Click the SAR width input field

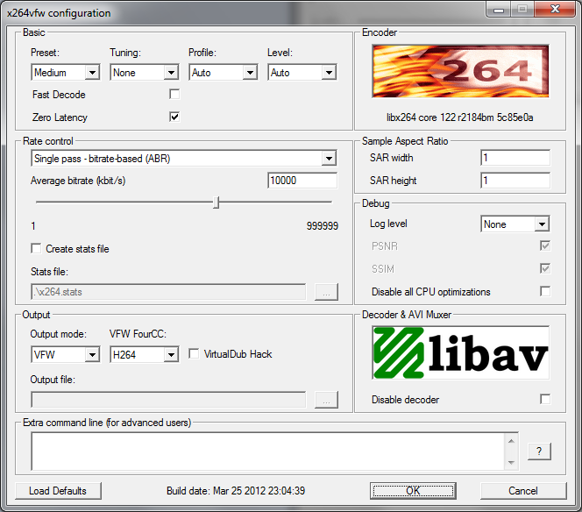coord(515,158)
